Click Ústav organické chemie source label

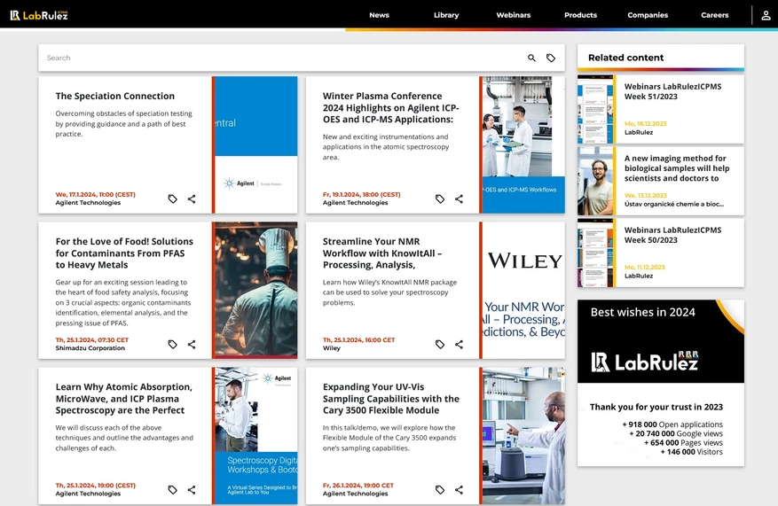[674, 204]
